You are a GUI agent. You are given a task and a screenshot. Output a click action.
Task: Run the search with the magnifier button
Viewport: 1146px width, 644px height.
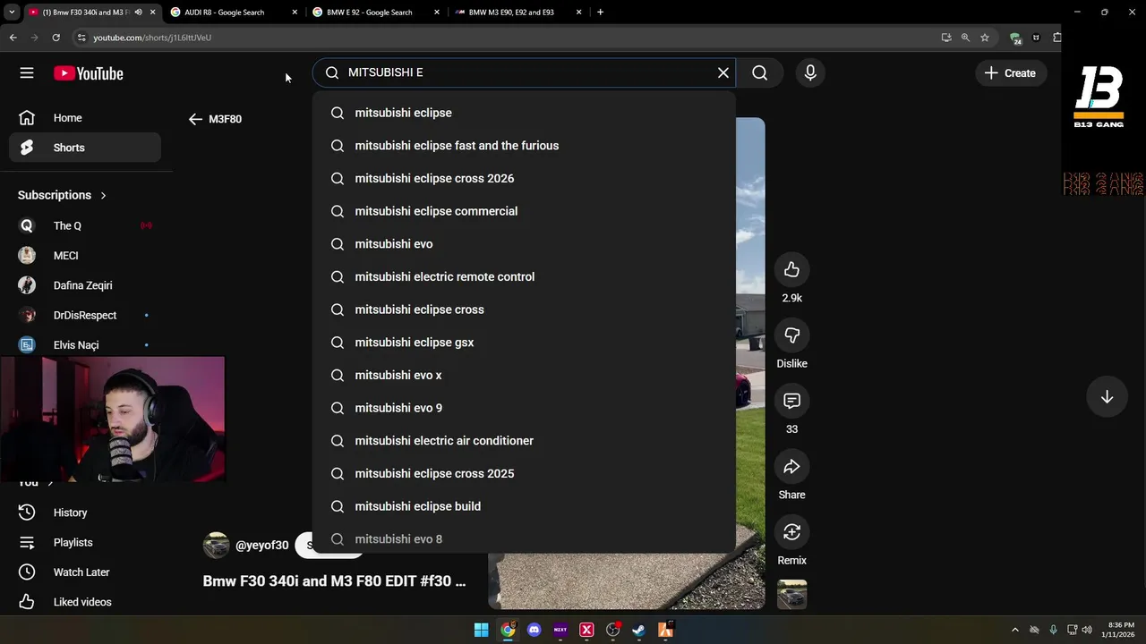[x=760, y=73]
